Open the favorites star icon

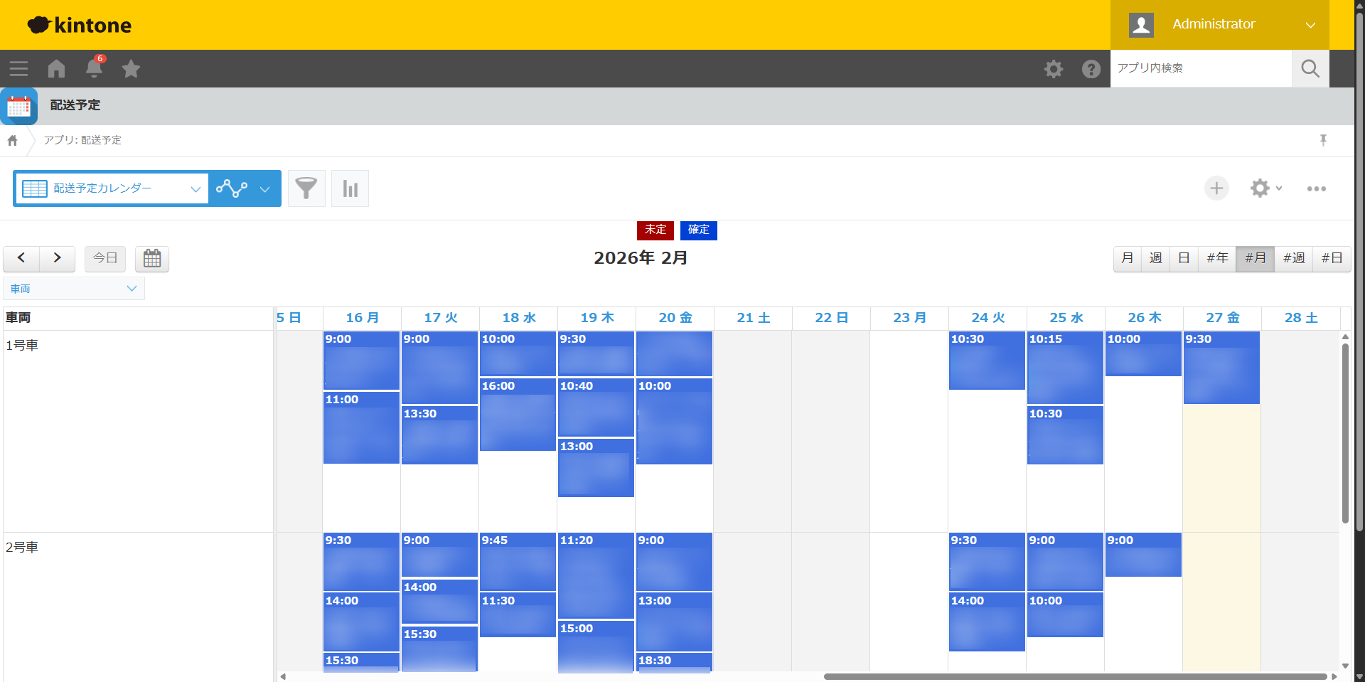(131, 68)
